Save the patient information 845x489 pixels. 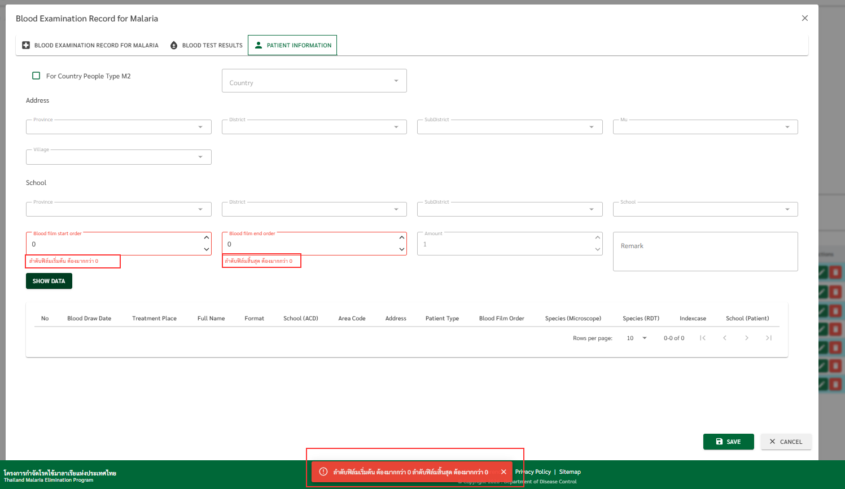pyautogui.click(x=728, y=442)
